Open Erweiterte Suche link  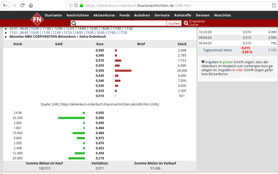tap(197, 23)
